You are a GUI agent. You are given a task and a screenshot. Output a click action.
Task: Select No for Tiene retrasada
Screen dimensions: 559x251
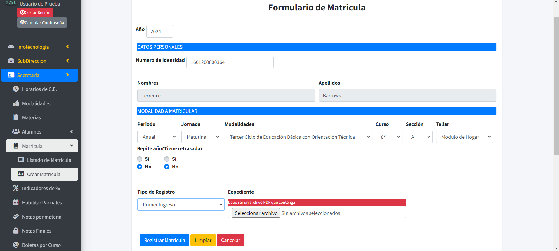(x=167, y=167)
